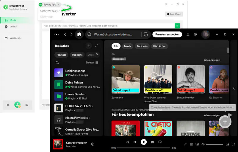
Task: Open Spotify notifications bell
Action: 188,35
